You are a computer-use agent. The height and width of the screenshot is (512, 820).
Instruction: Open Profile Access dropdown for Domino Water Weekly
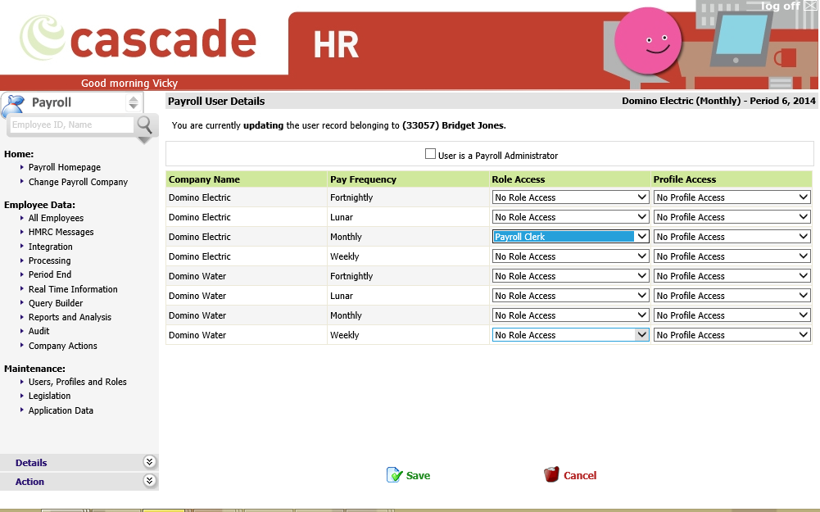pos(732,335)
